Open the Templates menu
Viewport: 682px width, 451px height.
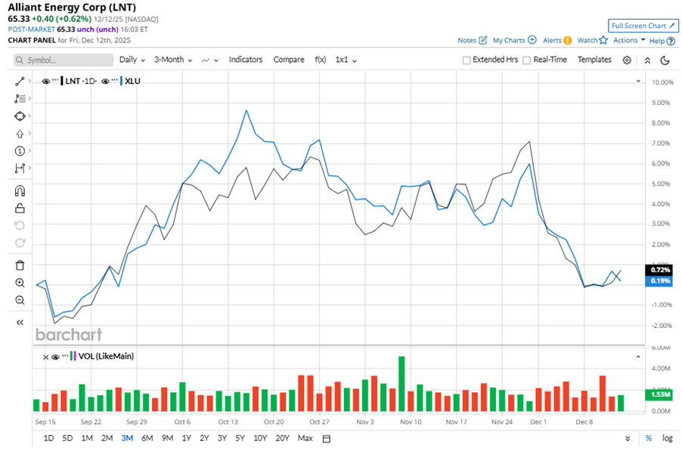pyautogui.click(x=594, y=60)
